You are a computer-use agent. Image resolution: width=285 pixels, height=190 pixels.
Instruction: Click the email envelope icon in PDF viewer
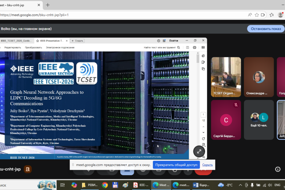[x=203, y=47]
